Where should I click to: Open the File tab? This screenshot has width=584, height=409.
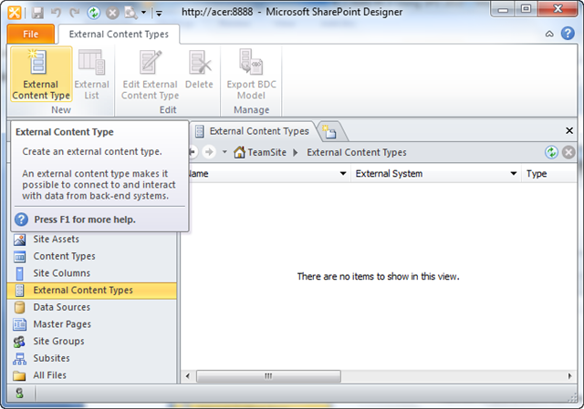pyautogui.click(x=30, y=35)
